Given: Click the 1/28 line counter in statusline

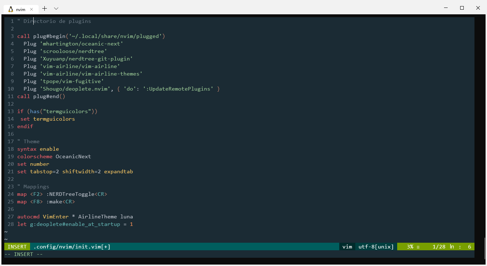Looking at the screenshot, I should [439, 247].
